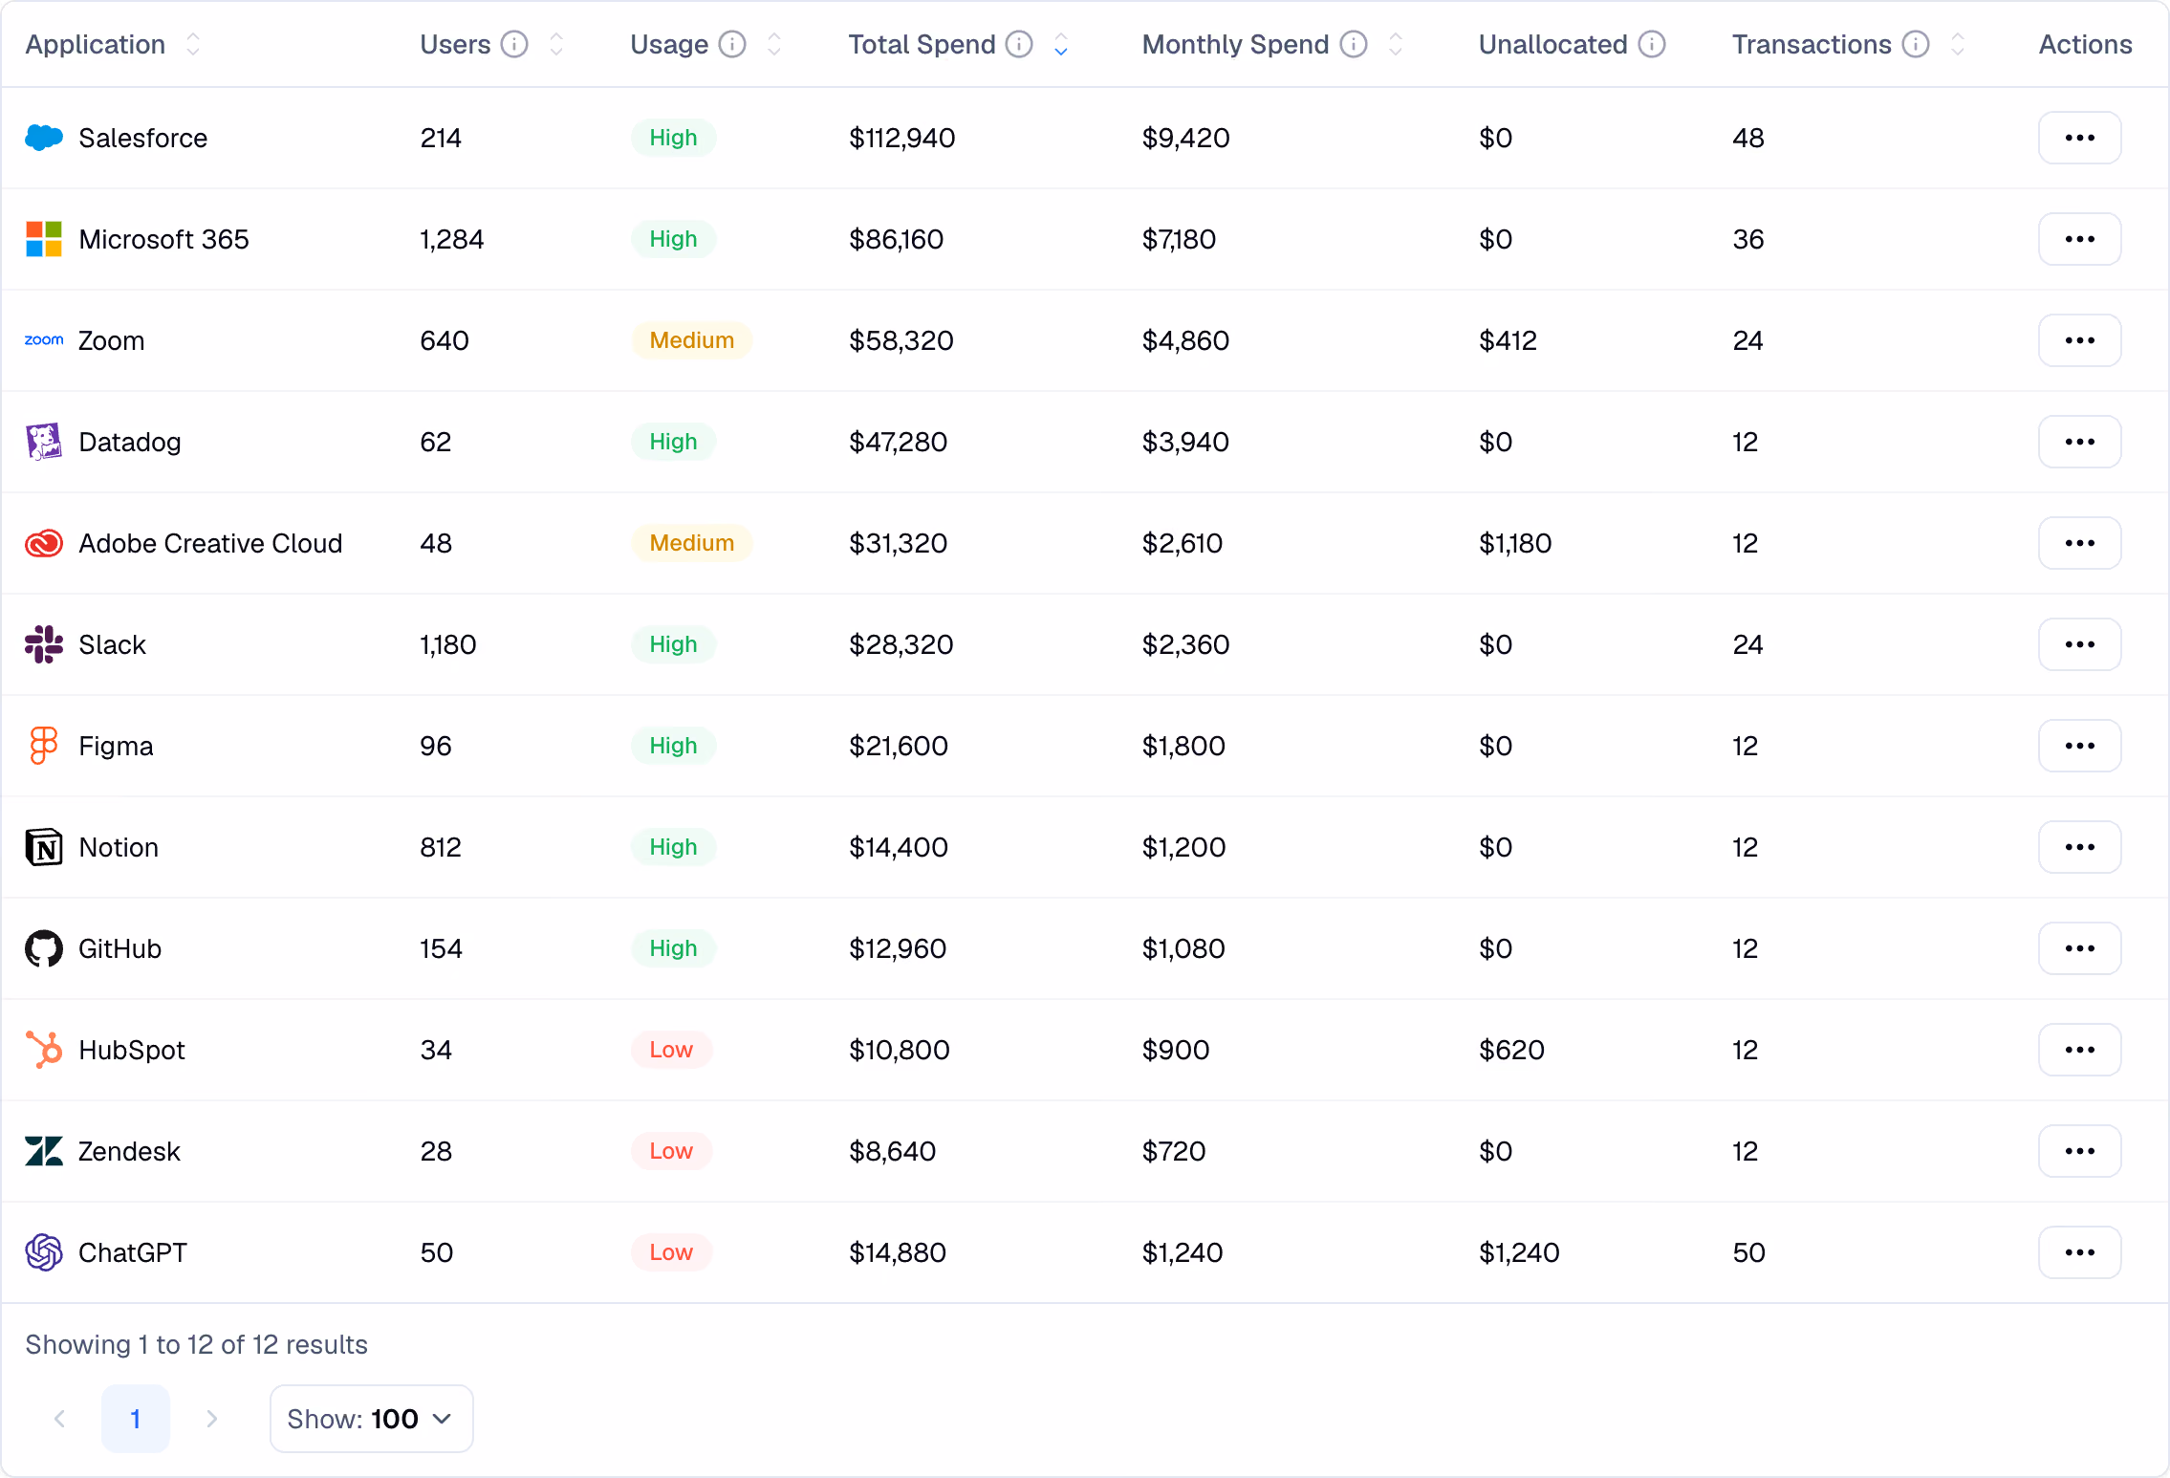Click the Zendesk logo icon
Viewport: 2170px width, 1478px height.
[44, 1151]
